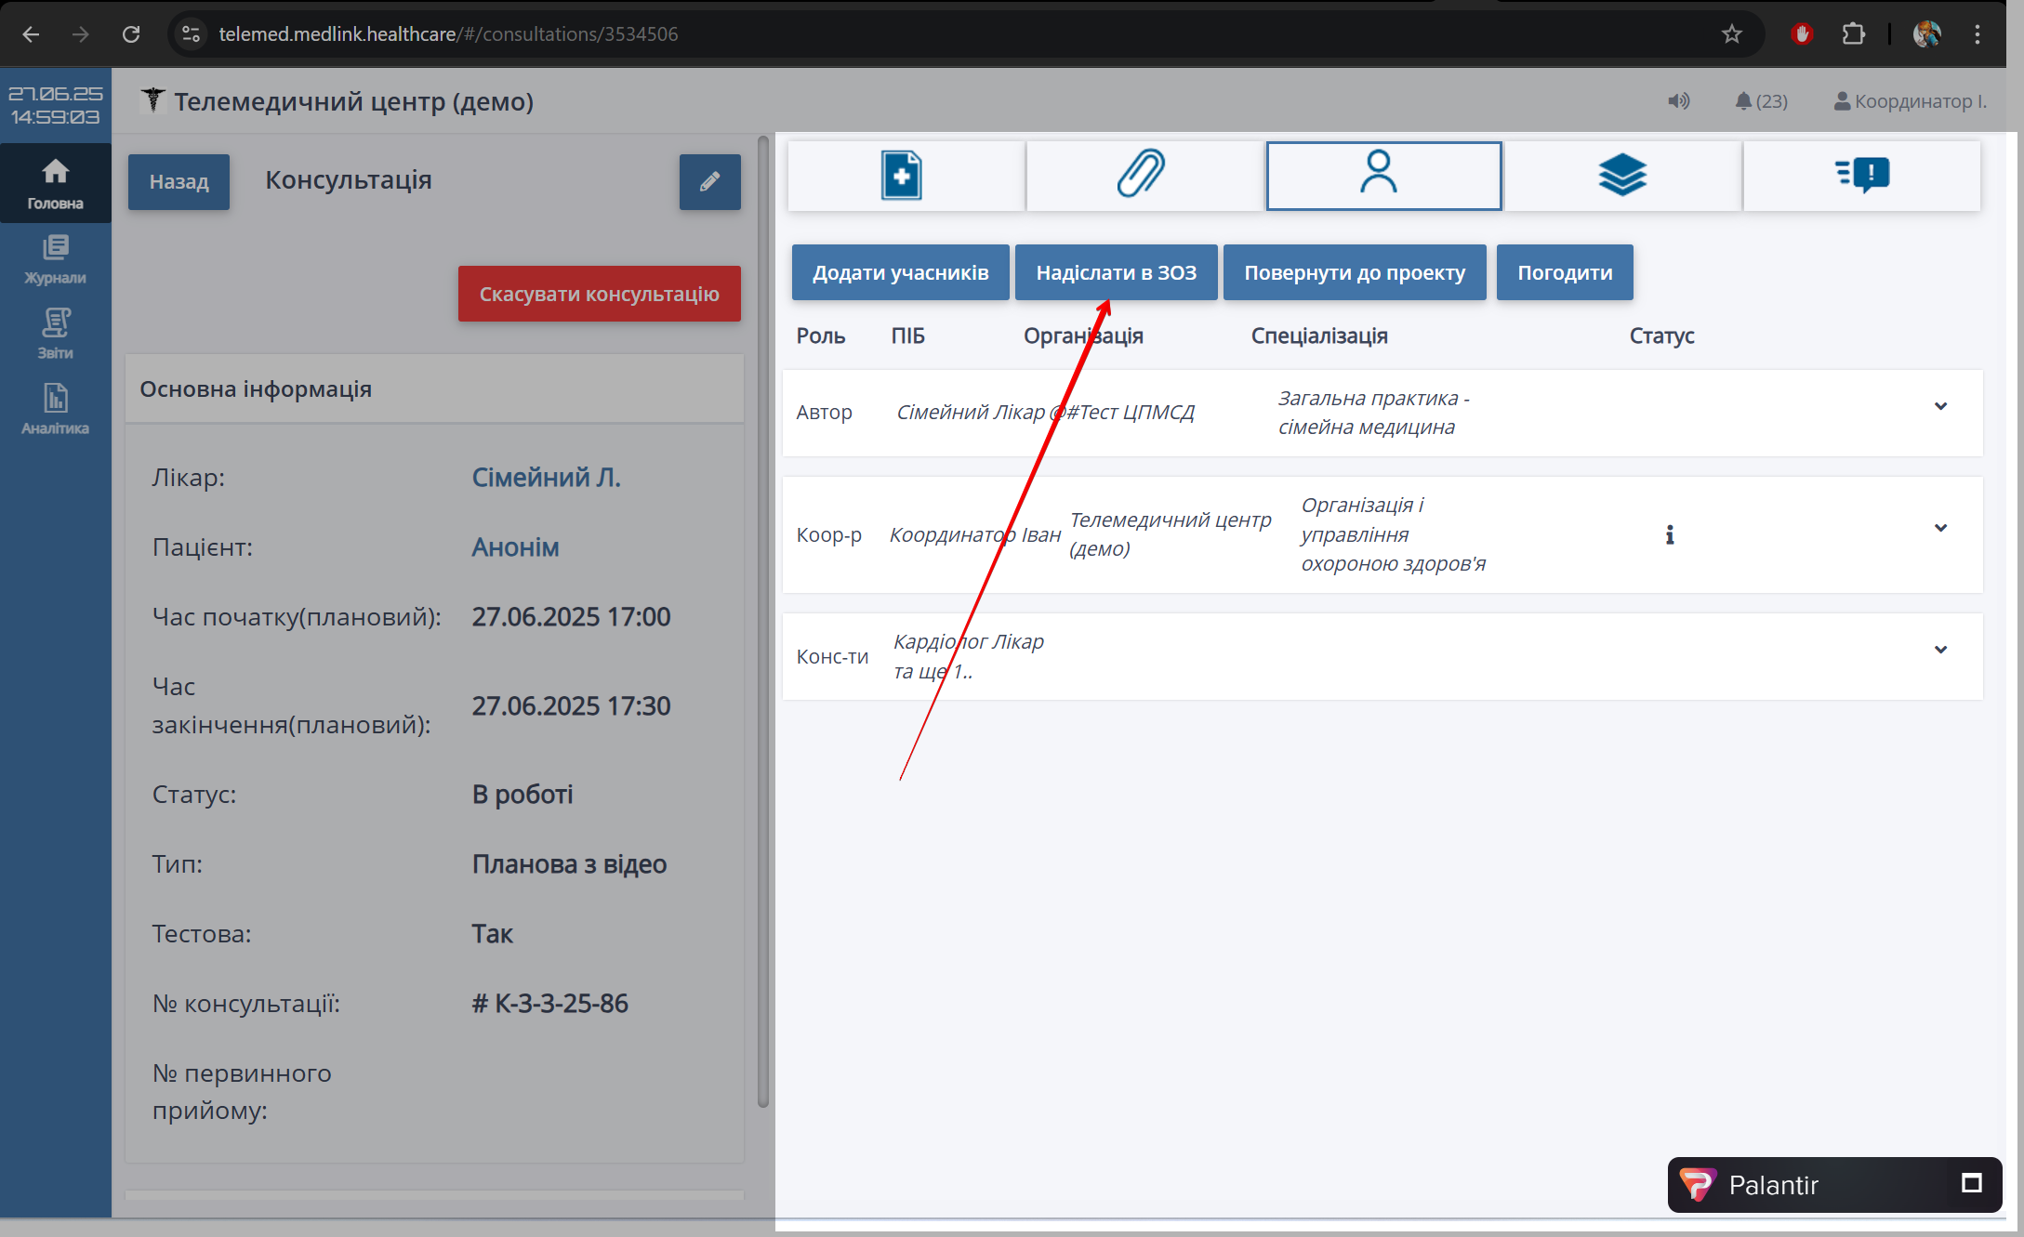This screenshot has height=1237, width=2024.
Task: Open the medical document tab icon
Action: tap(903, 176)
